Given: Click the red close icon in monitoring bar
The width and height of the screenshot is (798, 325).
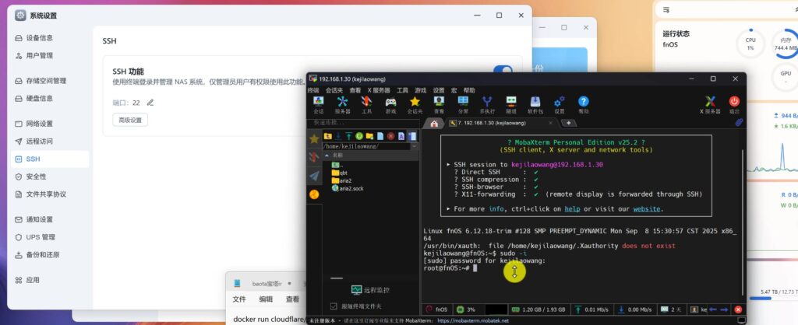Looking at the screenshot, I should (x=738, y=309).
